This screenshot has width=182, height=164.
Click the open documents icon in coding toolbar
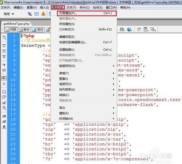4,37
